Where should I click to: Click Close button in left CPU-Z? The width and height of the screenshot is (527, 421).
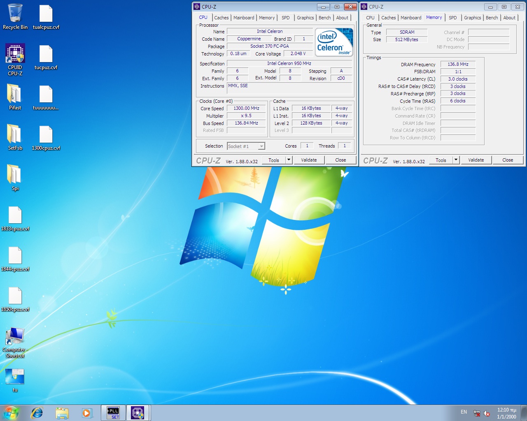340,160
